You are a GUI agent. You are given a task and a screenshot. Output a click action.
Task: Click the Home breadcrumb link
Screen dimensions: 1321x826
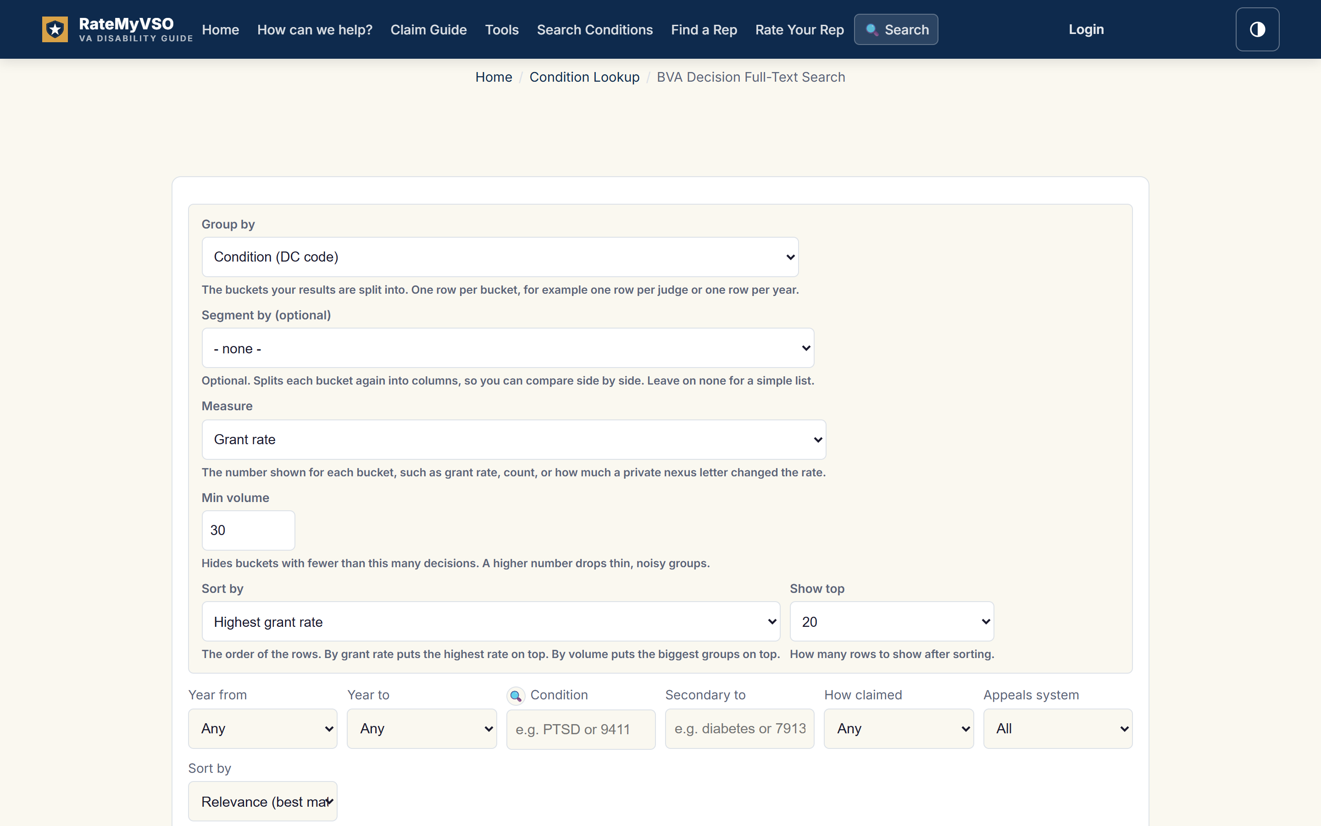494,77
